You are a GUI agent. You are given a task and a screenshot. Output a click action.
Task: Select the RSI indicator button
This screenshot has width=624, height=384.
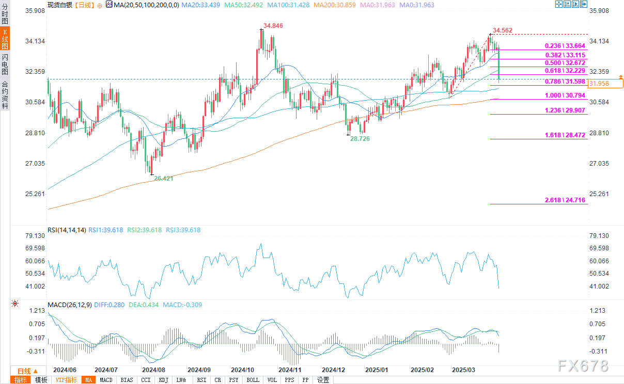[x=200, y=380]
